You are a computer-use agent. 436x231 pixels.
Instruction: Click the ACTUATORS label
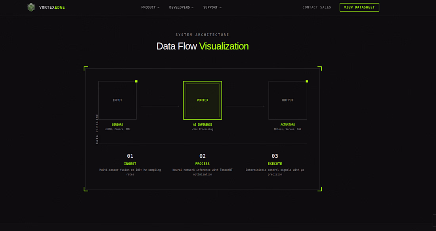288,124
